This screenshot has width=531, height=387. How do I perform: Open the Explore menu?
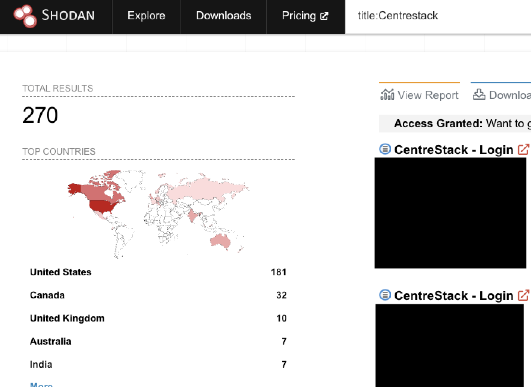146,16
